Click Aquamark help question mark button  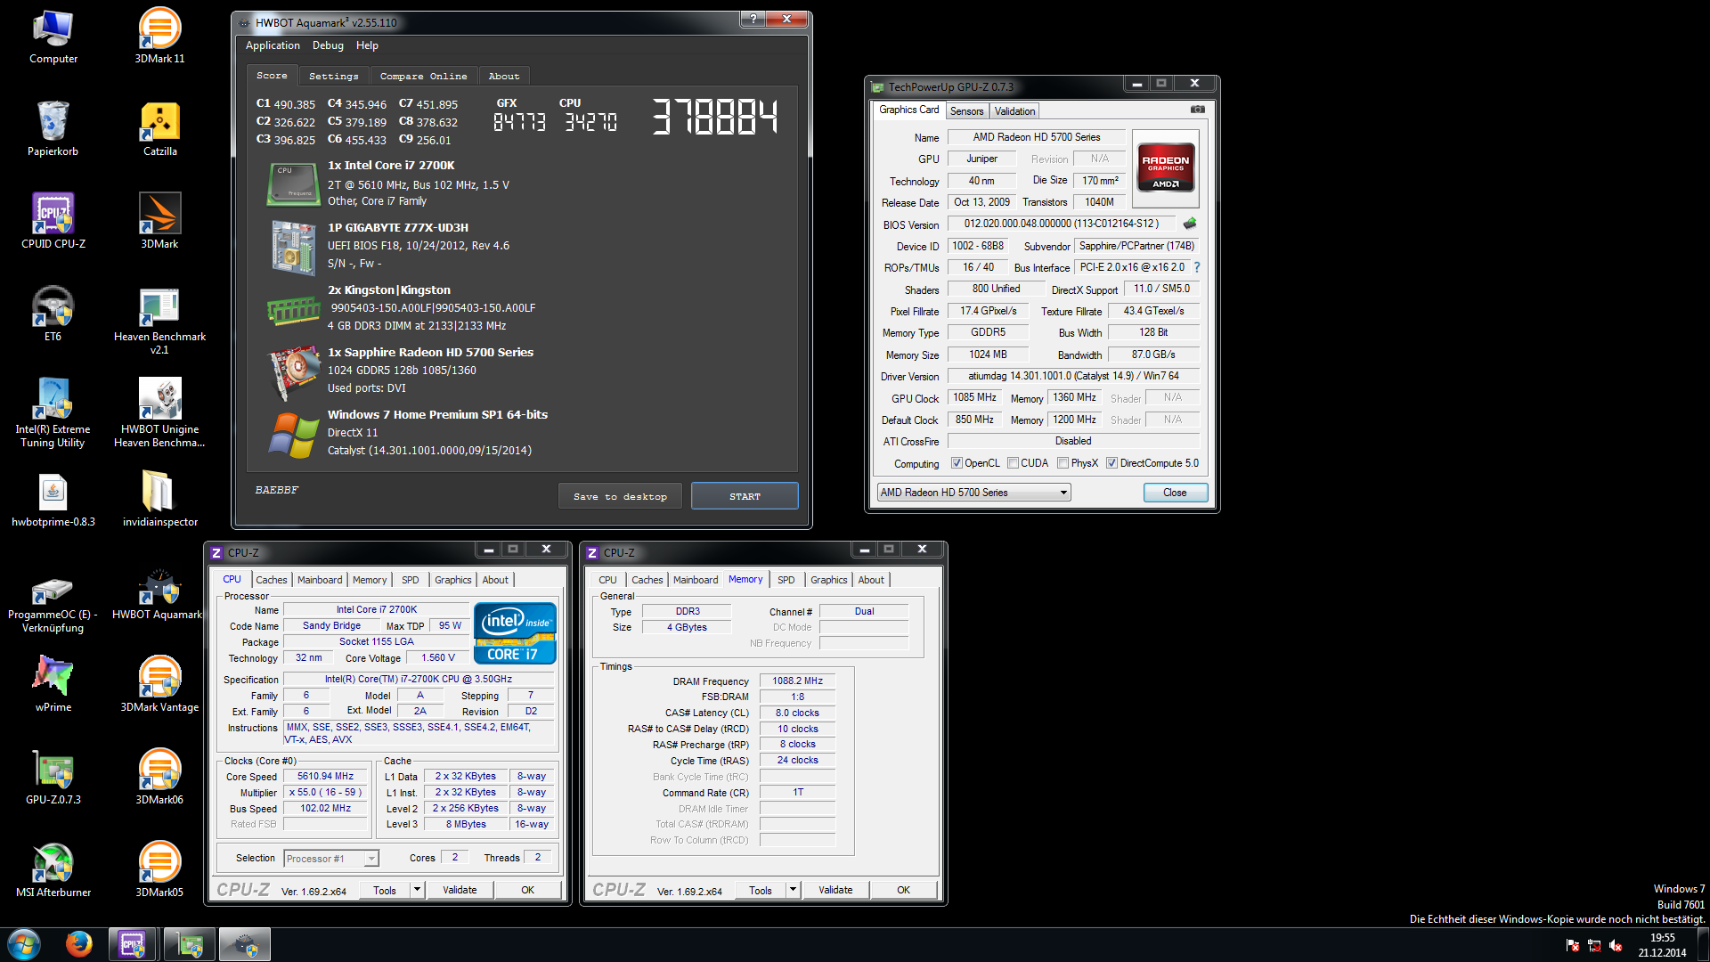point(753,19)
